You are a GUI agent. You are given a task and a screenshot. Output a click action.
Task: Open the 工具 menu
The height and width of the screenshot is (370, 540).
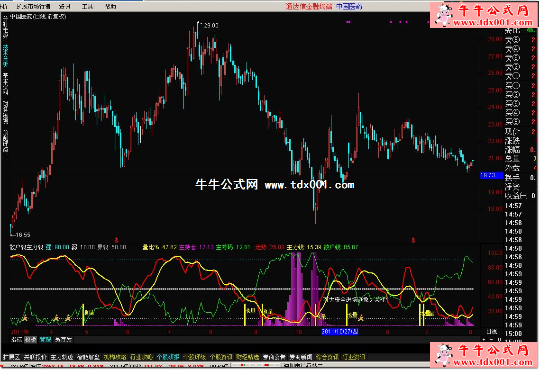tap(88, 6)
